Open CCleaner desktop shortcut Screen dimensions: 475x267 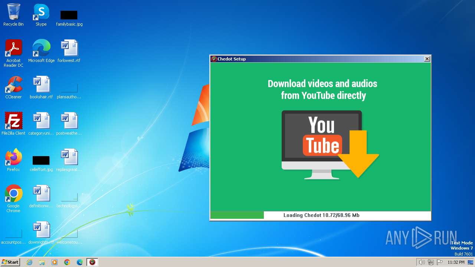click(x=13, y=88)
